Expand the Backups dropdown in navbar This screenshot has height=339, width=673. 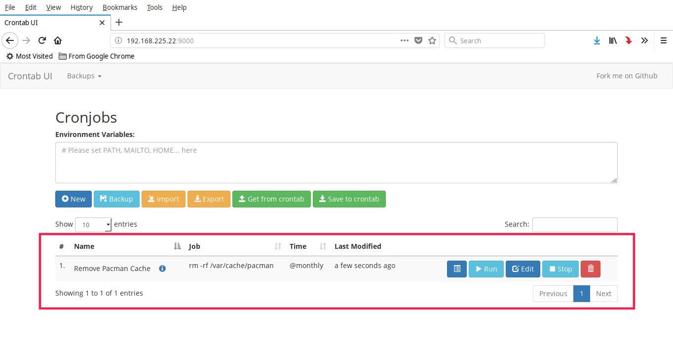tap(84, 76)
